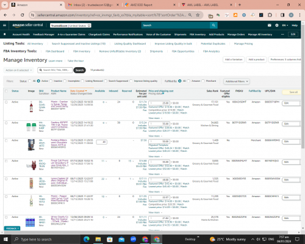
Task: Open the Seller Central hamburger menu
Action: (4, 25)
